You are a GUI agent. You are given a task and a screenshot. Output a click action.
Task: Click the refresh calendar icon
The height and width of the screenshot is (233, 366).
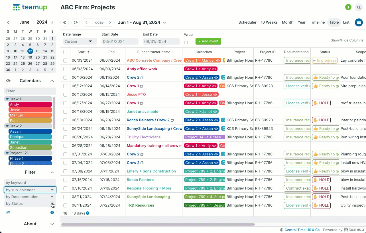(76, 22)
